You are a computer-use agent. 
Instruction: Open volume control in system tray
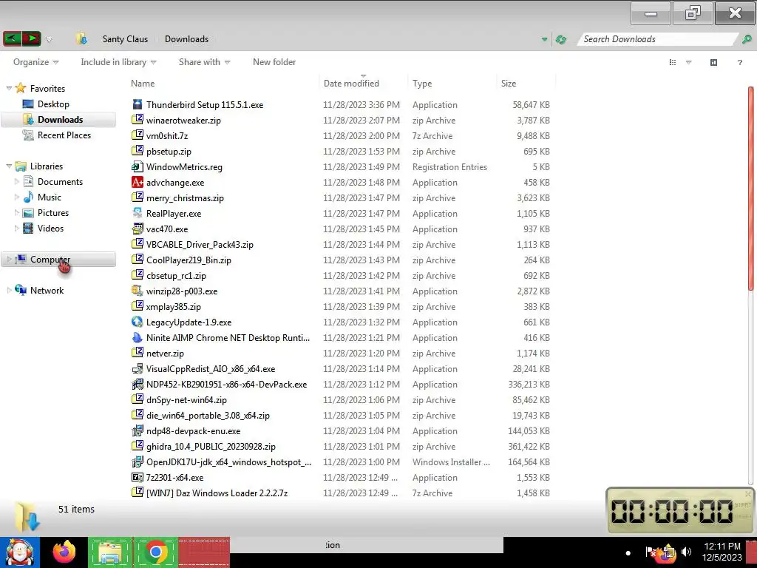tap(686, 551)
